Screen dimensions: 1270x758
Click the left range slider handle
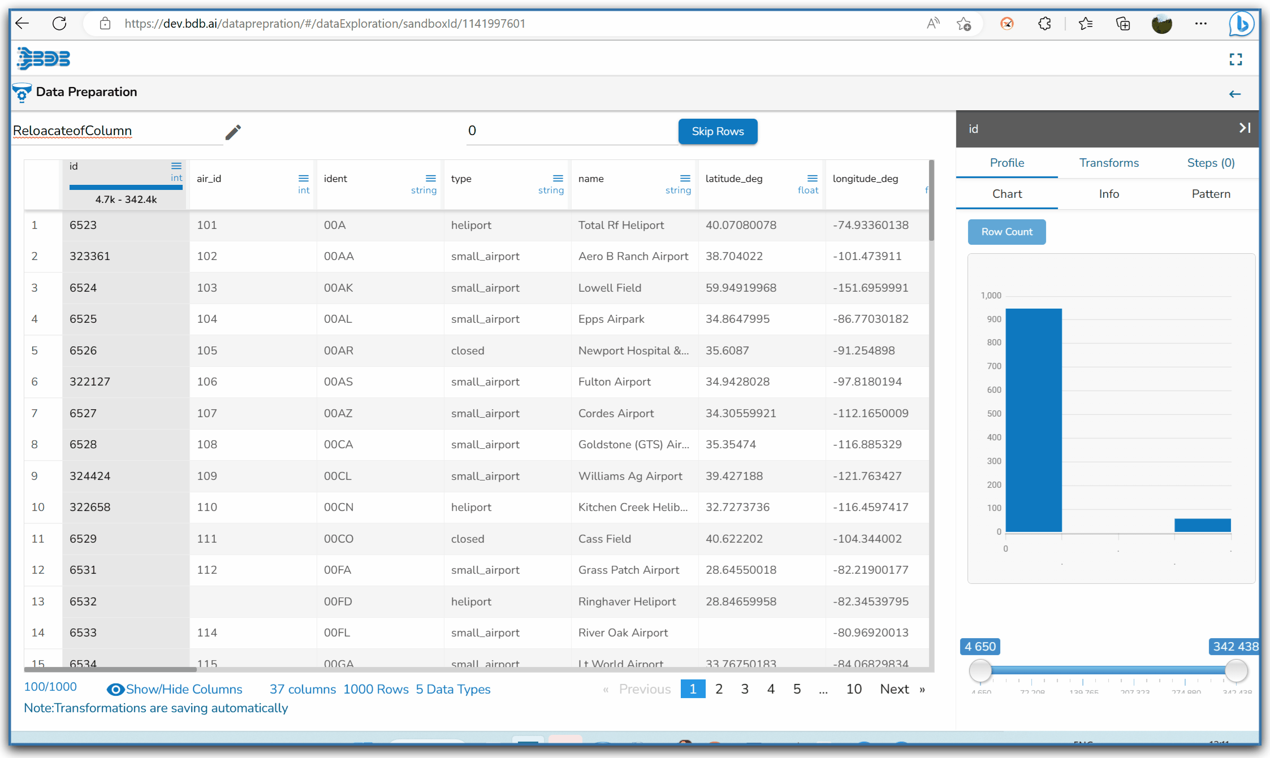(980, 671)
